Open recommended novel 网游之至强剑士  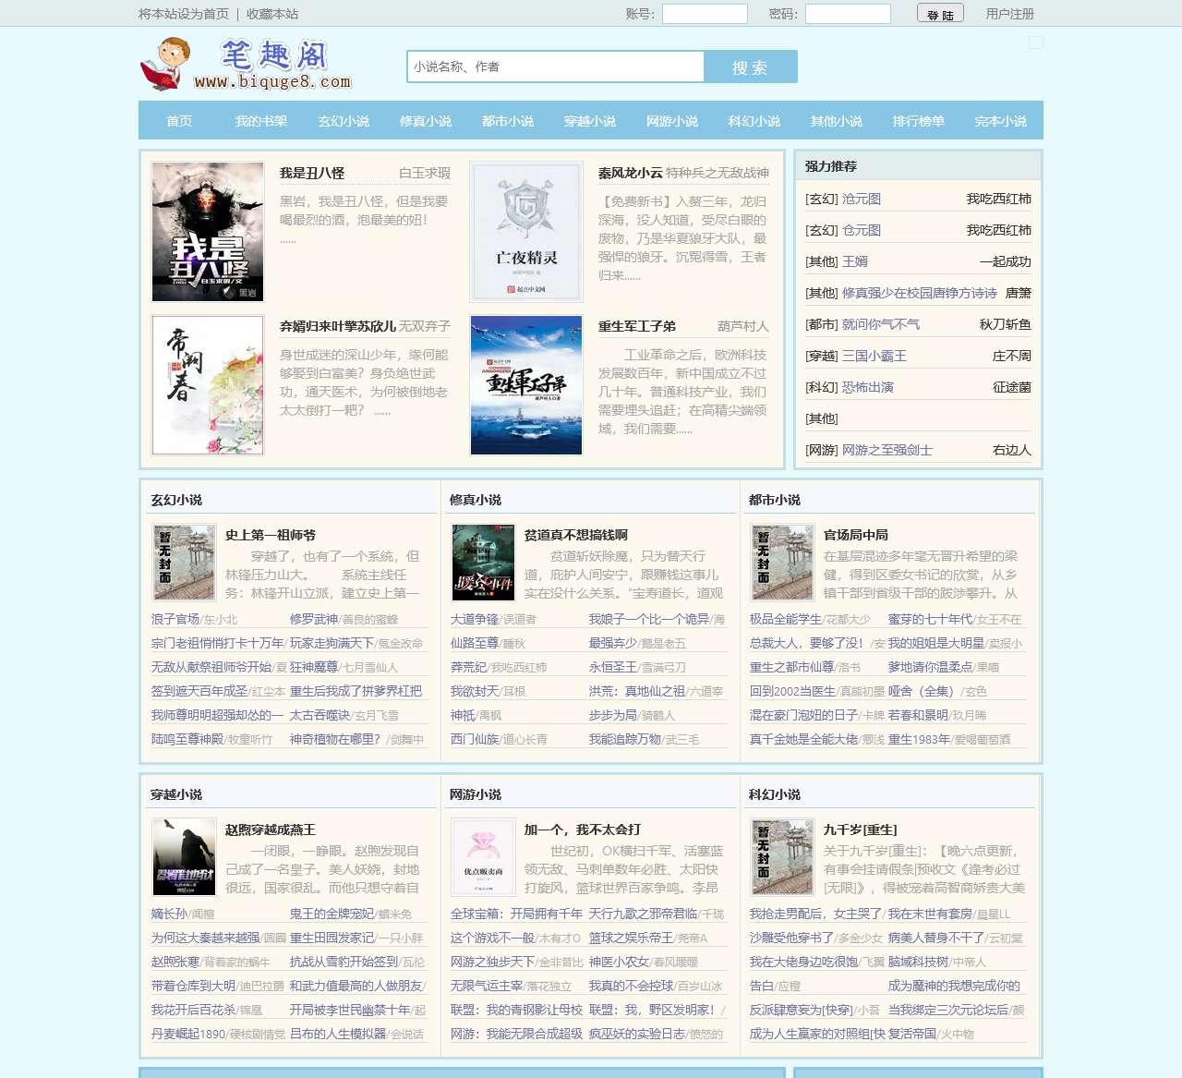[887, 450]
